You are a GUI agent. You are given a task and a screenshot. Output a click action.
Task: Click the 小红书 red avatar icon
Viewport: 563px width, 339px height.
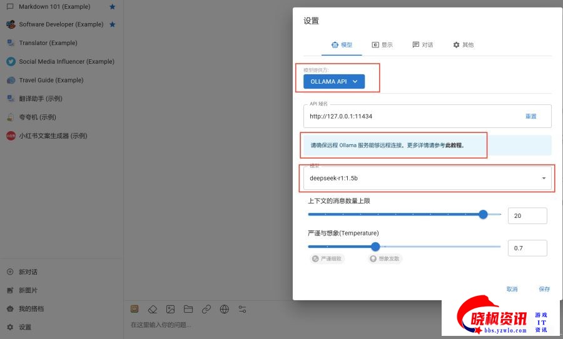11,136
